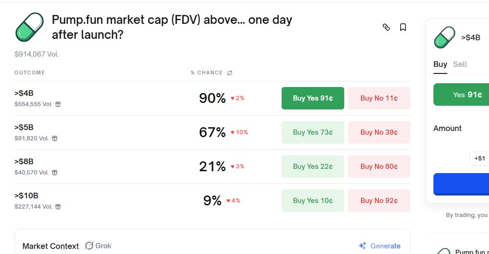Viewport: 489px width, 254px height.
Task: Add +$1 to the amount
Action: click(479, 159)
